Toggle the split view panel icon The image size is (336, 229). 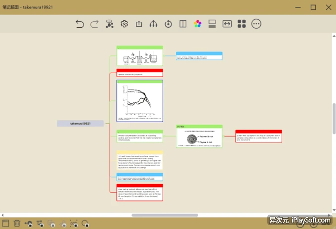pos(183,24)
